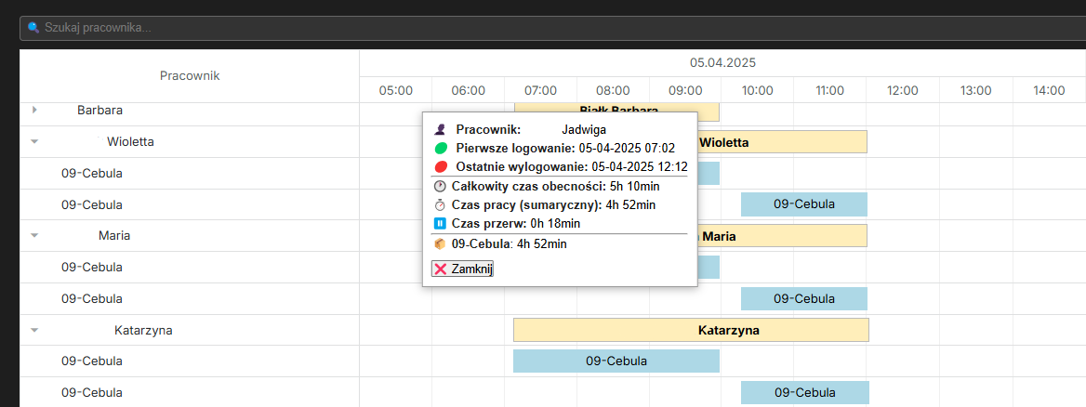Screen dimensions: 1086x407
Task: Click the 13:00 hour column header
Action: [x=975, y=90]
